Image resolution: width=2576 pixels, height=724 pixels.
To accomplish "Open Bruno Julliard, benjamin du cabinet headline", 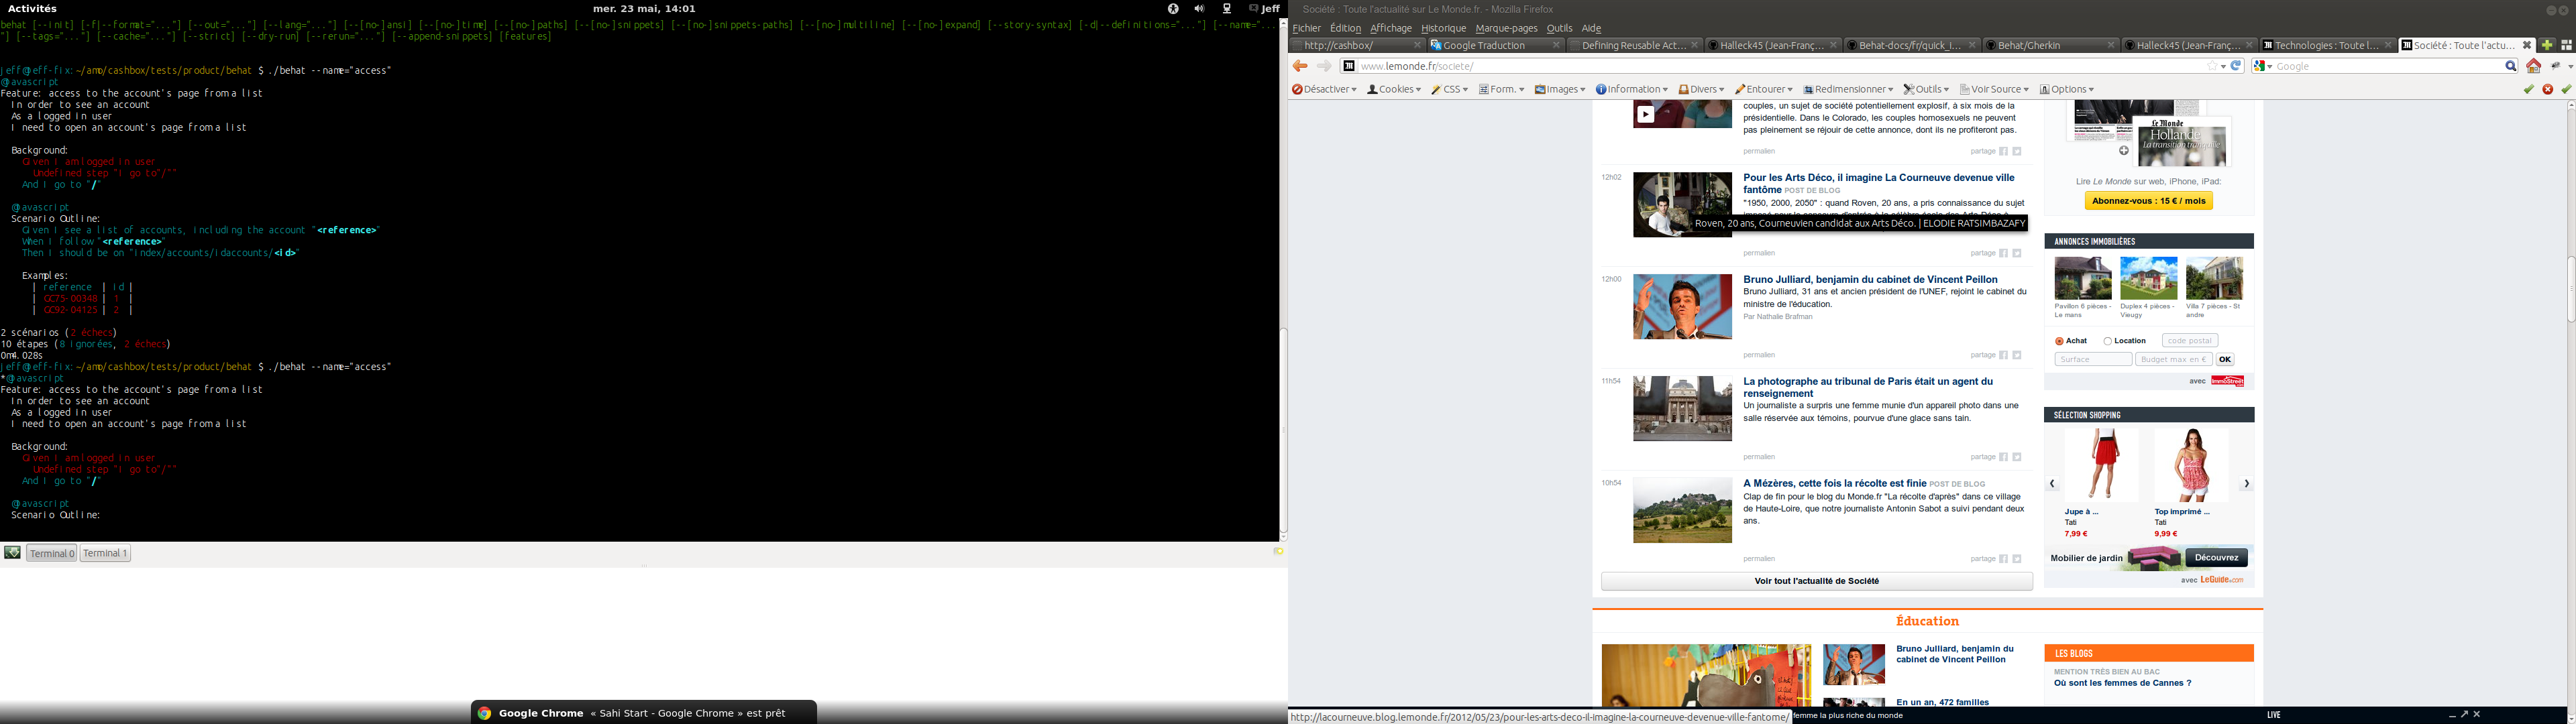I will 1870,280.
